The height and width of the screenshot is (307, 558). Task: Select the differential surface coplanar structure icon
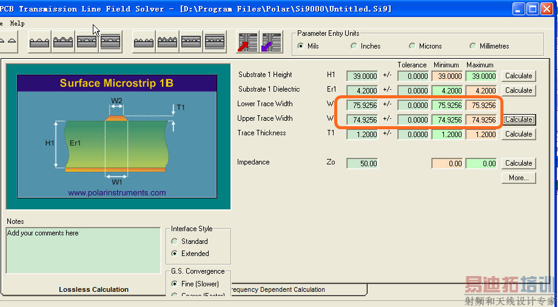pos(144,42)
